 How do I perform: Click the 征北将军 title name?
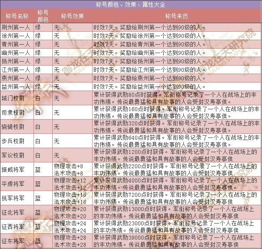13,212
